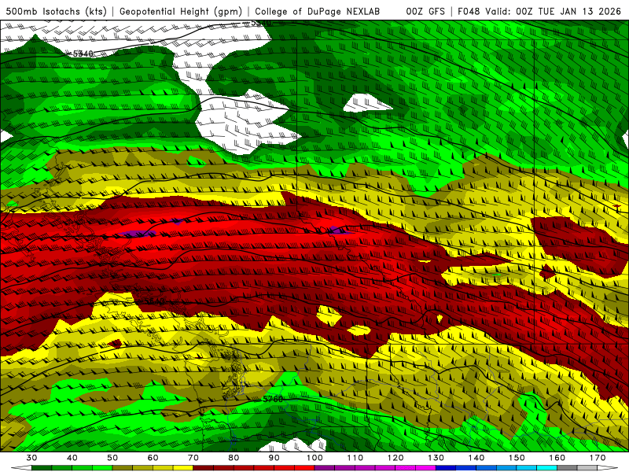629x472 pixels.
Task: Select the bright yellow swatch left of 70
Action: click(183, 468)
